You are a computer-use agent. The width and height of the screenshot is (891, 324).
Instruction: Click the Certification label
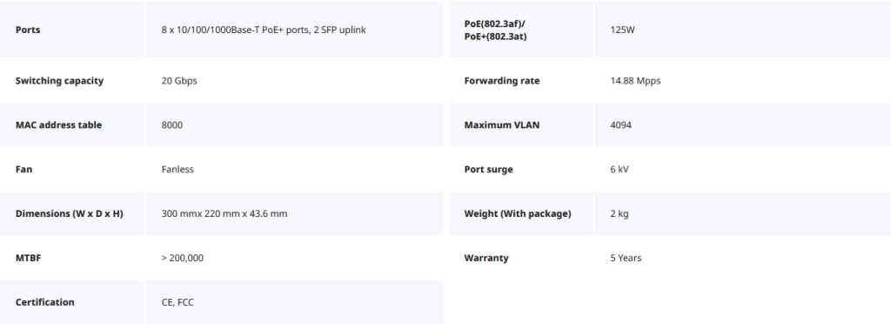45,302
